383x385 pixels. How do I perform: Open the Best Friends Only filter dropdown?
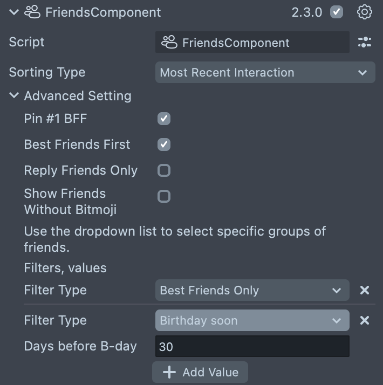[x=252, y=290]
